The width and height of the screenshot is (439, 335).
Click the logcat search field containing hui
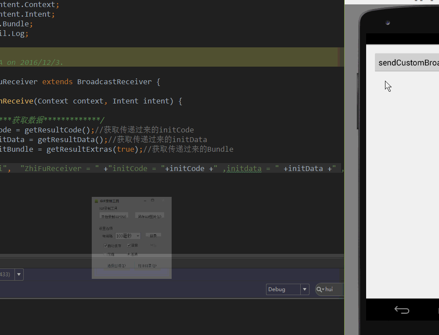pyautogui.click(x=330, y=289)
